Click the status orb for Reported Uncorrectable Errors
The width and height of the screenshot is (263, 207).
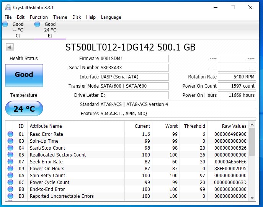click(x=10, y=196)
